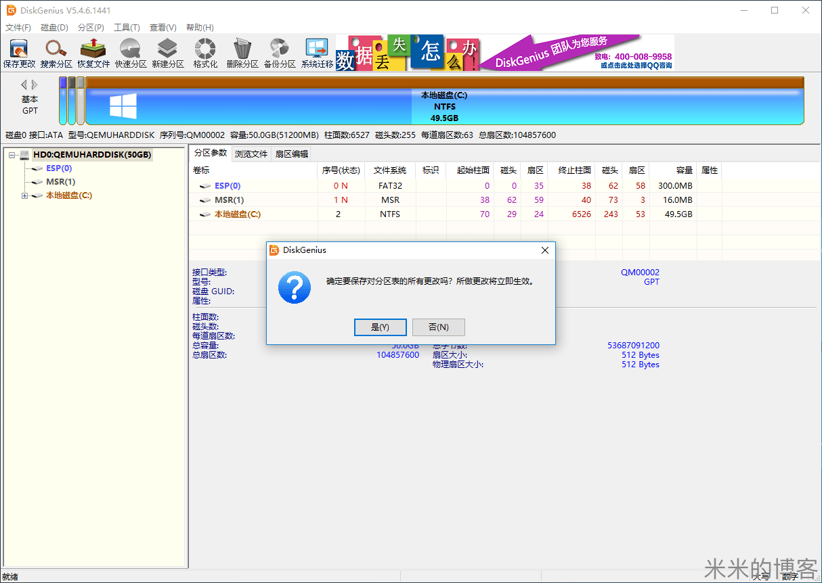The image size is (822, 583).
Task: Collapse the HD0:QEMUHARDDISK tree node
Action: [12, 154]
